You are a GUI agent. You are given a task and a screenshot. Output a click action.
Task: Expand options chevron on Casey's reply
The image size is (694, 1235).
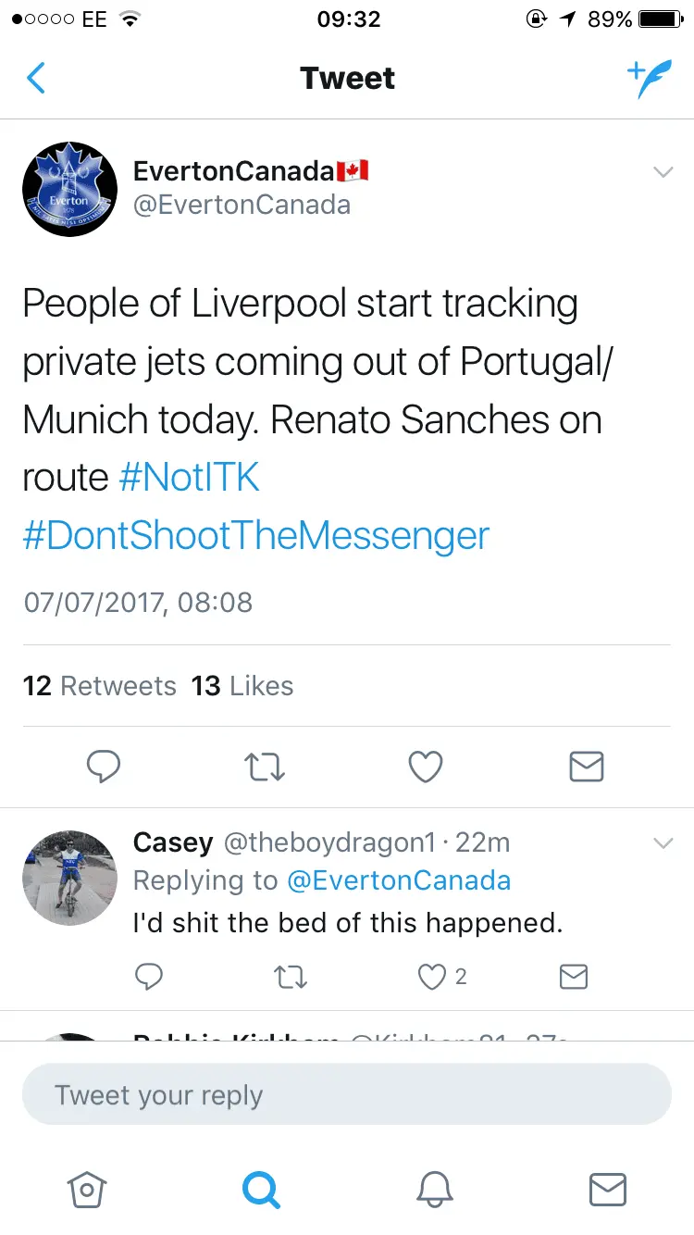pos(663,843)
